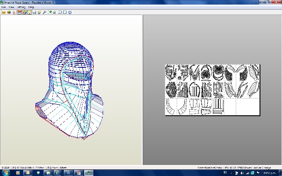Open the yellow messenger taskbar icon
The height and width of the screenshot is (176, 282).
[x=28, y=173]
